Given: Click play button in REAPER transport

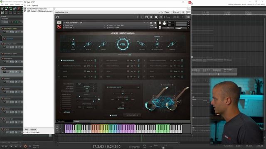Looking at the screenshot, I should [16, 146].
